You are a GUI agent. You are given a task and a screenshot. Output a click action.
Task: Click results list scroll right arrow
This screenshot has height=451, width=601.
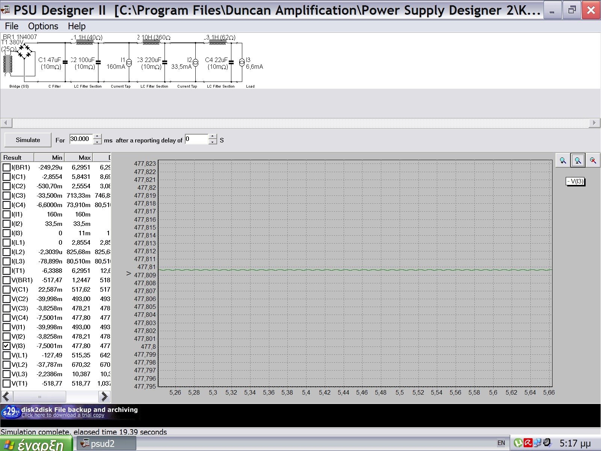pos(104,397)
